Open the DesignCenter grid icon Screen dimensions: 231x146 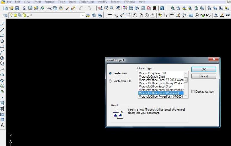131,8
